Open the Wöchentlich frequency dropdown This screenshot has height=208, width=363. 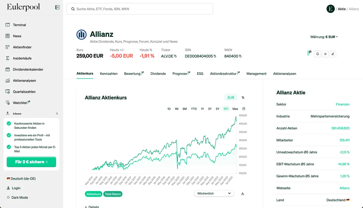pyautogui.click(x=214, y=193)
